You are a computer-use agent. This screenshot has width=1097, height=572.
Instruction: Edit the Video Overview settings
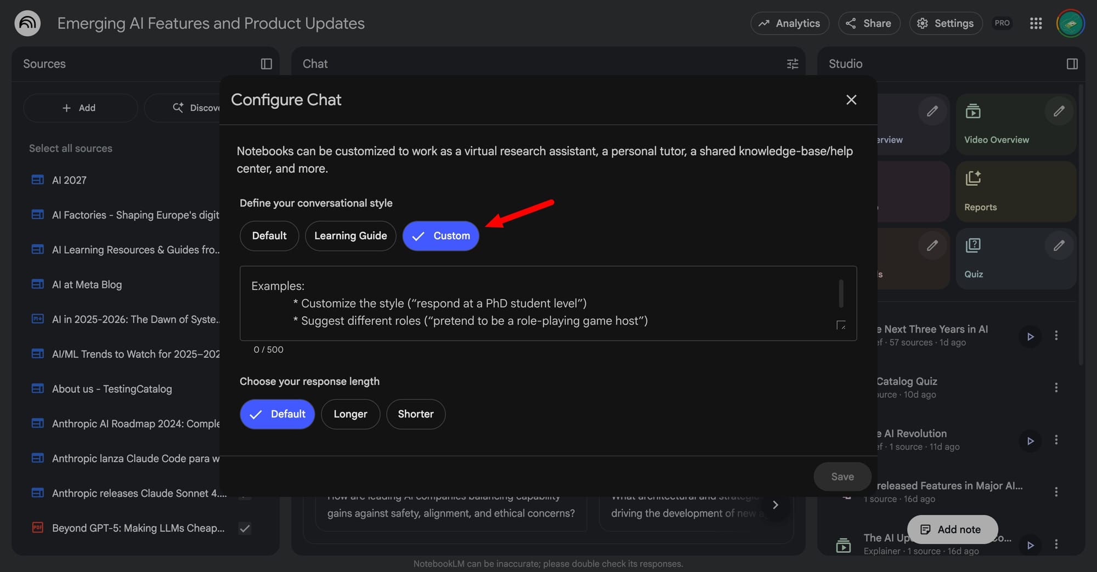[x=1059, y=111]
